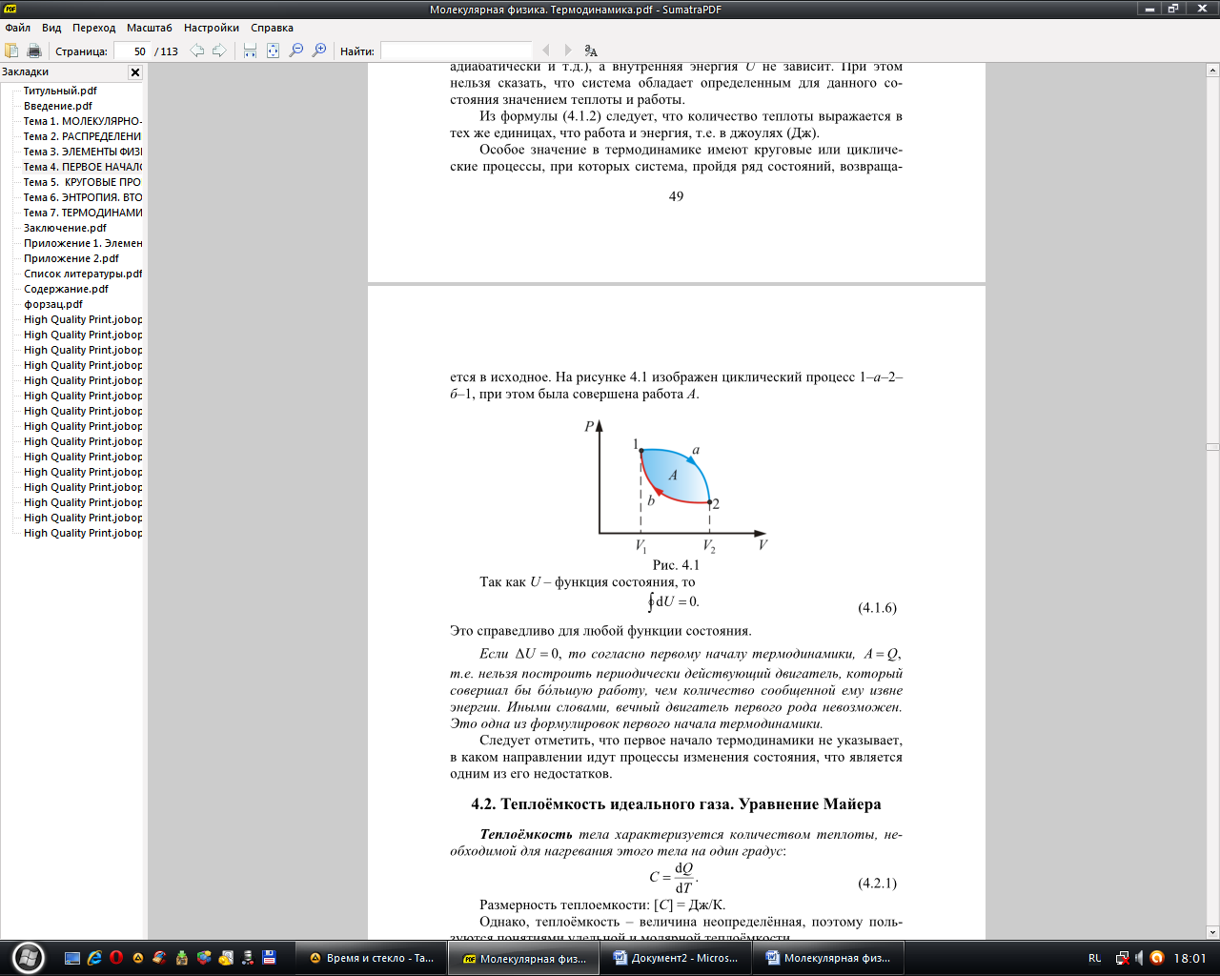The width and height of the screenshot is (1220, 976).
Task: Click network tray icon with red cross
Action: 1122,958
